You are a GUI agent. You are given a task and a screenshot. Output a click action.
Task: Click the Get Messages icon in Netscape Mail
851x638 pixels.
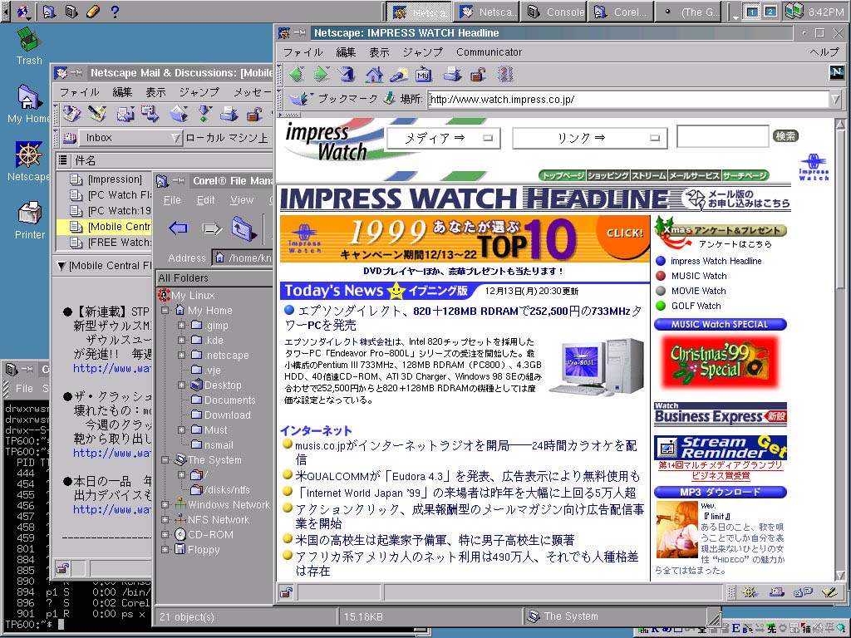click(71, 114)
